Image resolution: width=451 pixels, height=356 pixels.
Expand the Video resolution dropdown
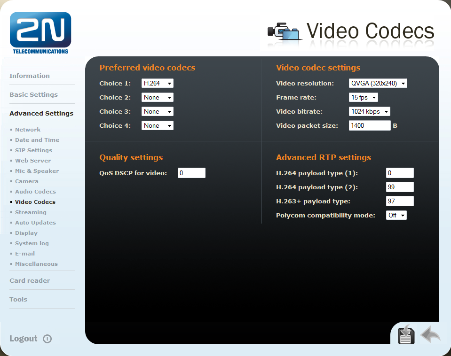click(x=378, y=84)
